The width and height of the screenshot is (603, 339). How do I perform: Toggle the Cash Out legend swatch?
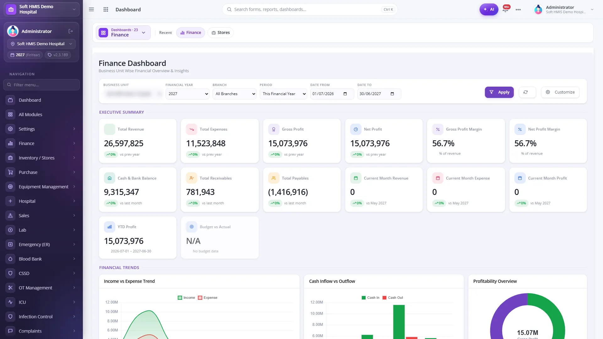tap(384, 298)
